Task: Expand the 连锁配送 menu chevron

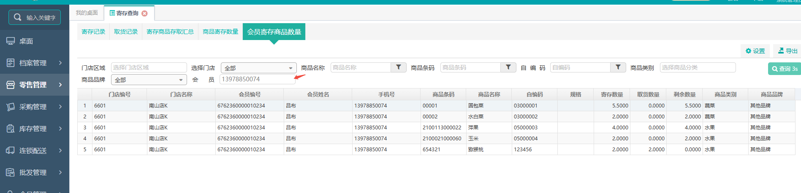Action: pos(60,150)
